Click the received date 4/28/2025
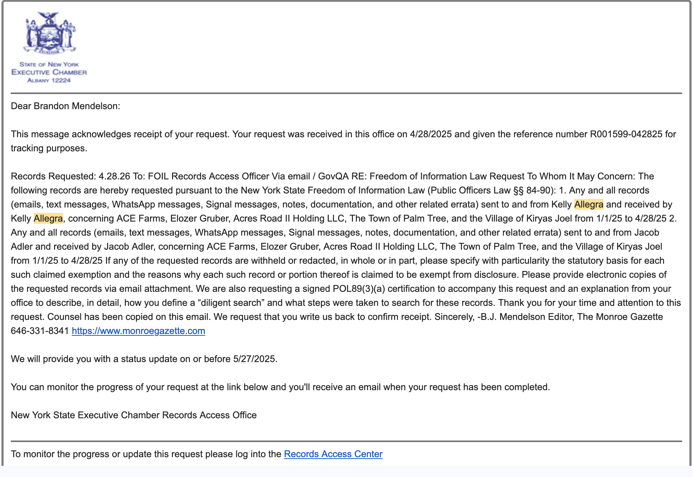693x477 pixels. (x=431, y=134)
